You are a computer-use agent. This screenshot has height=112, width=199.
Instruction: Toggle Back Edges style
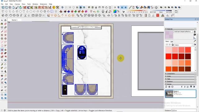66,7
